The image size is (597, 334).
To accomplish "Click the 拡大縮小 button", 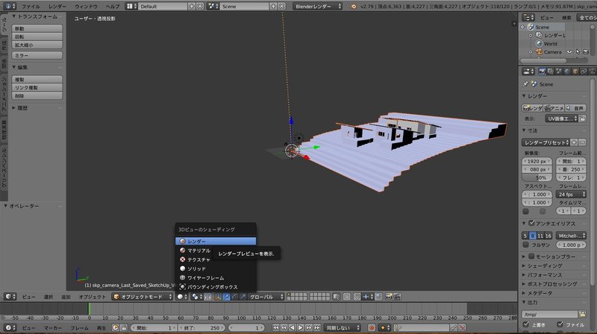I will [x=37, y=45].
